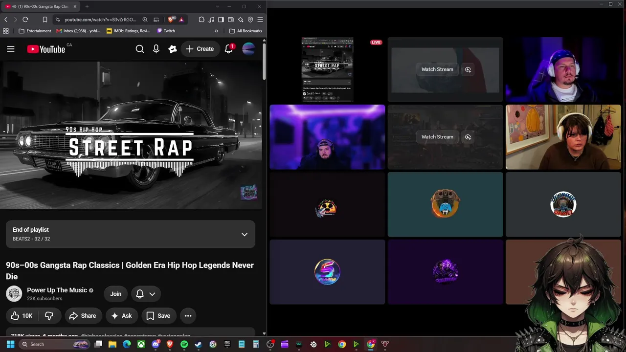Reload the YouTube page

25,20
